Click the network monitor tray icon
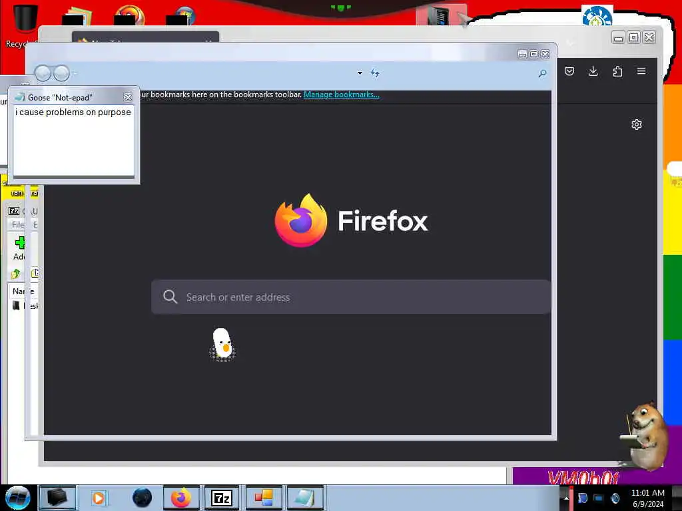This screenshot has width=682, height=511. 599,498
